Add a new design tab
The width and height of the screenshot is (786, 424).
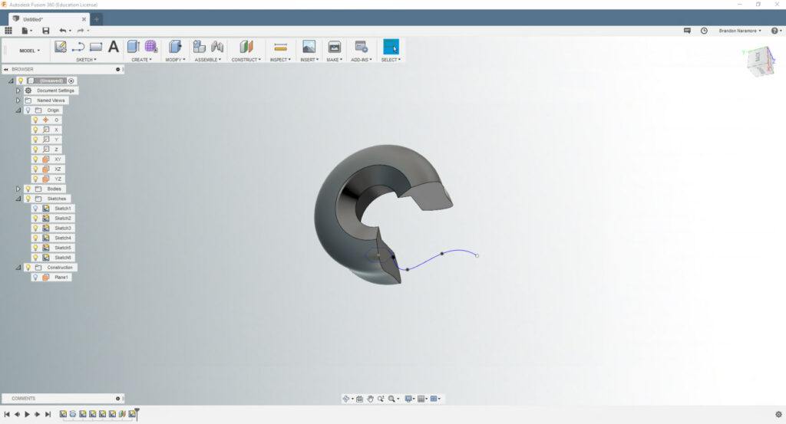coord(97,19)
